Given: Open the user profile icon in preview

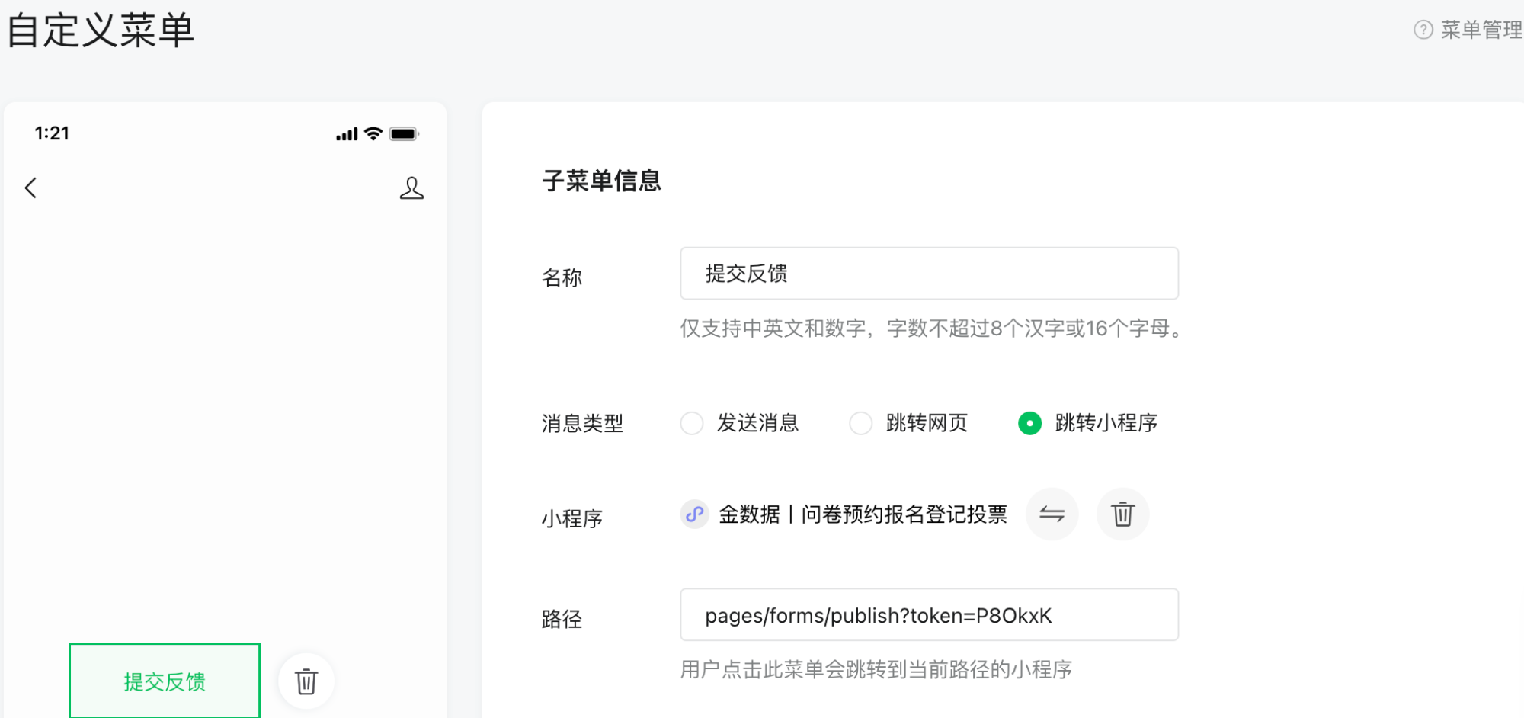Looking at the screenshot, I should (411, 188).
